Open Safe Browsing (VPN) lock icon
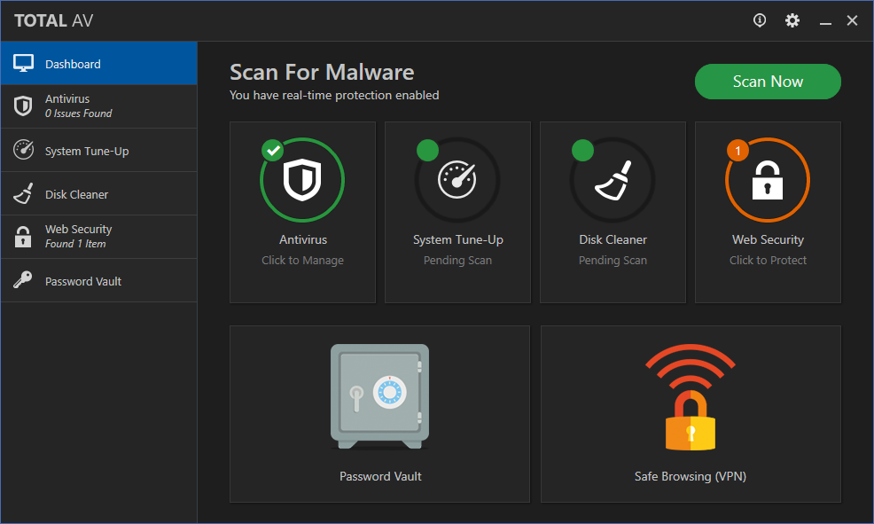 click(690, 396)
